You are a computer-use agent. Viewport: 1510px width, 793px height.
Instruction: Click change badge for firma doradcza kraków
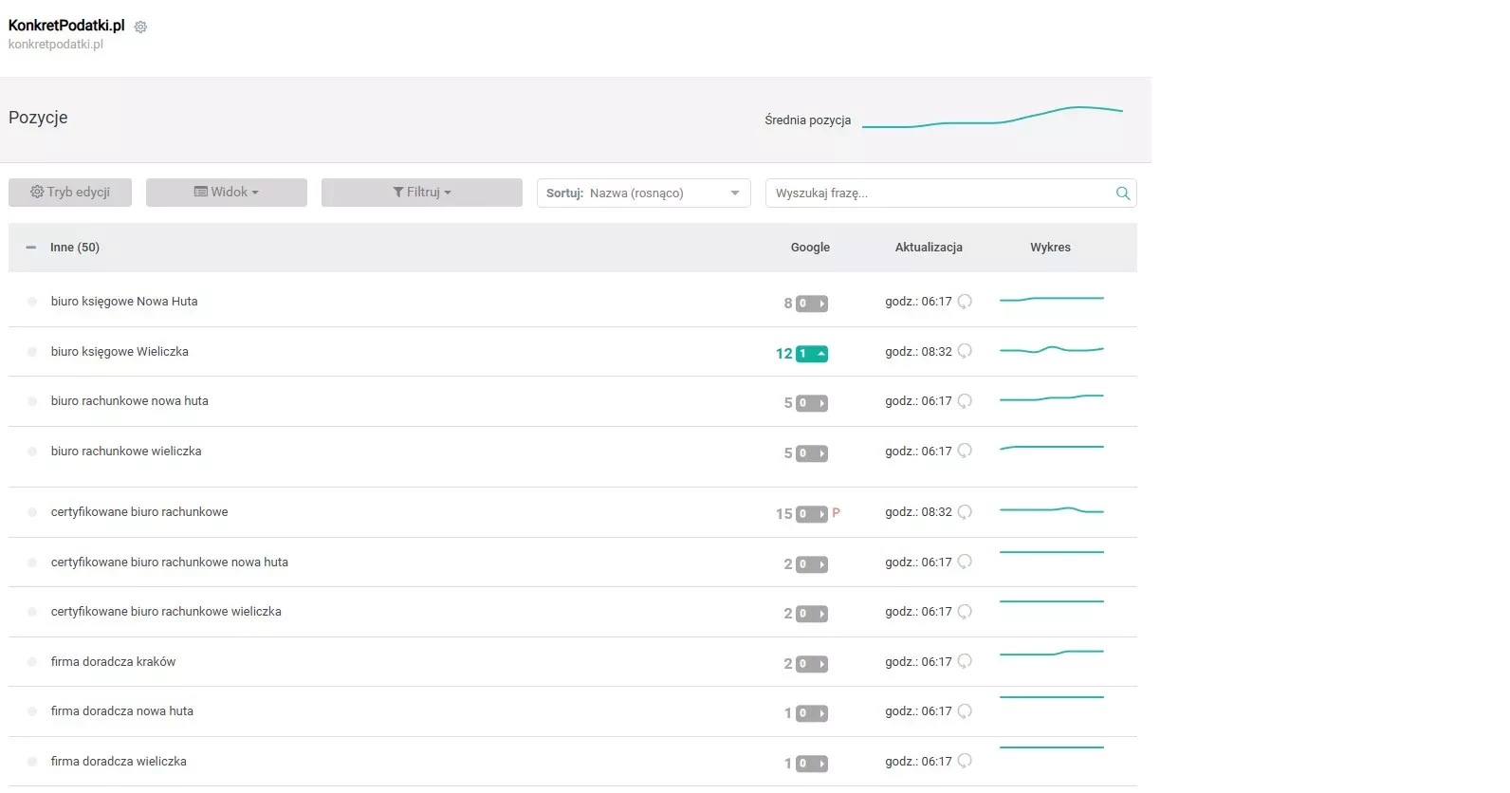(812, 664)
